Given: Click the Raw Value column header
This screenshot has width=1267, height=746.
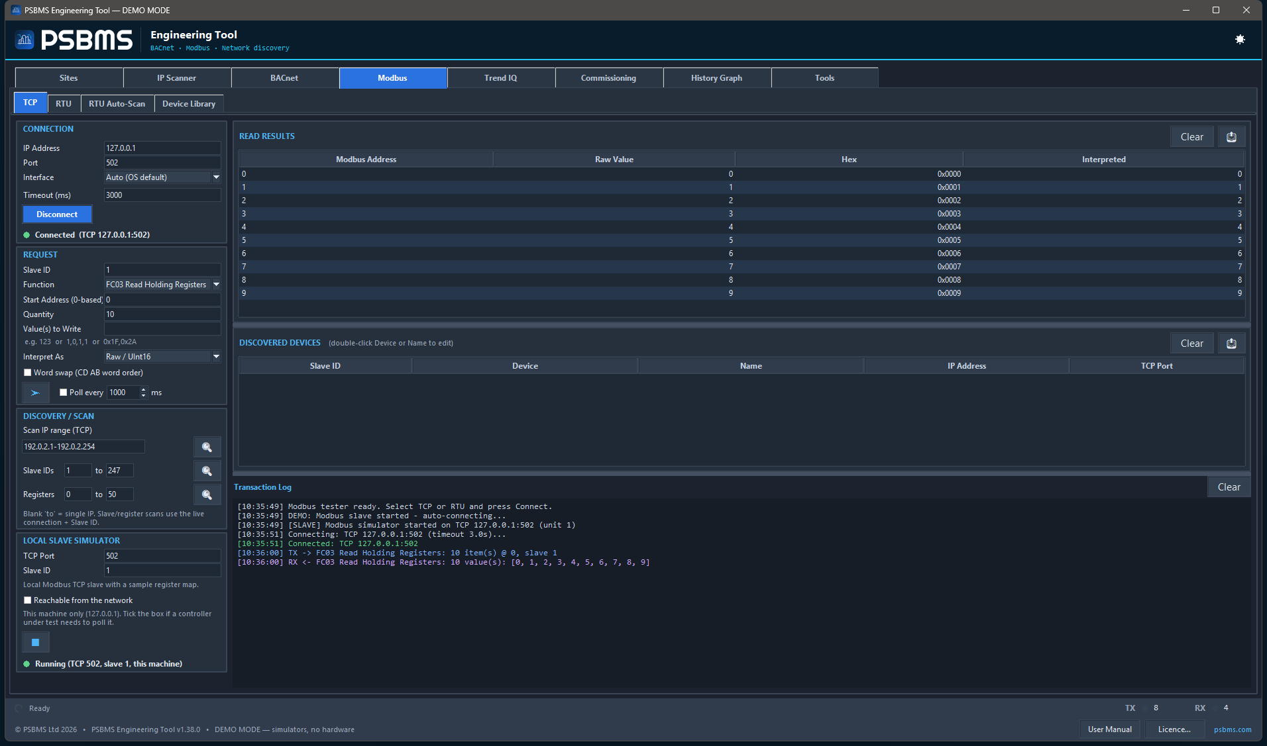Looking at the screenshot, I should (x=614, y=160).
